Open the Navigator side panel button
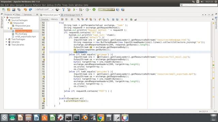Screen dimensions: 218x122 pyautogui.click(x=2, y=22)
